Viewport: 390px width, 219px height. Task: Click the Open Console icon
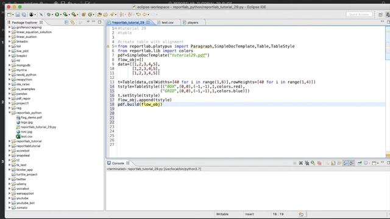pyautogui.click(x=374, y=163)
